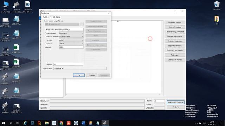Viewport: 225px width, 126px height.
Task: Click the ellipsis button beside logical devices
Action: pos(82,24)
